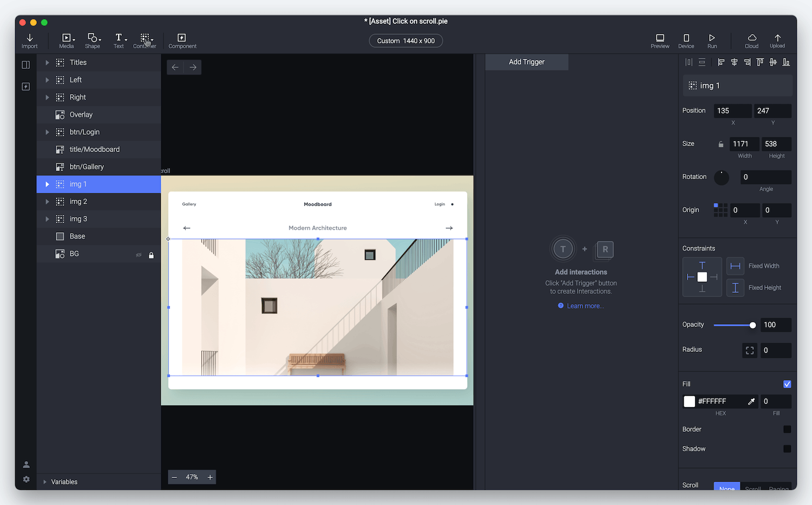The width and height of the screenshot is (812, 505).
Task: Select the Overlay layer
Action: [x=99, y=115]
